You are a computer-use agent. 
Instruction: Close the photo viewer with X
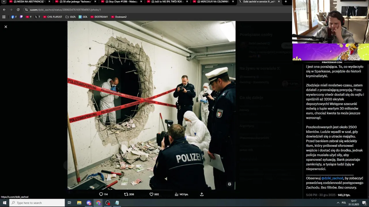(5, 27)
